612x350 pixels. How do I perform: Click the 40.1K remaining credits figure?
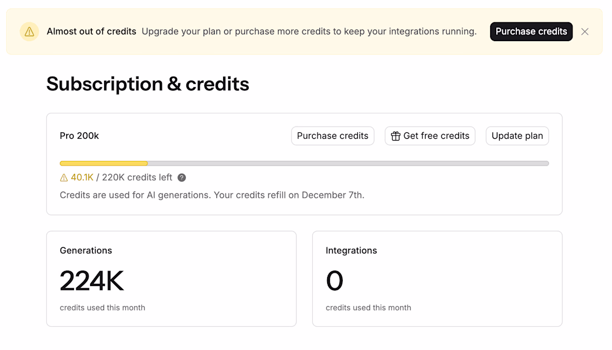pyautogui.click(x=82, y=178)
